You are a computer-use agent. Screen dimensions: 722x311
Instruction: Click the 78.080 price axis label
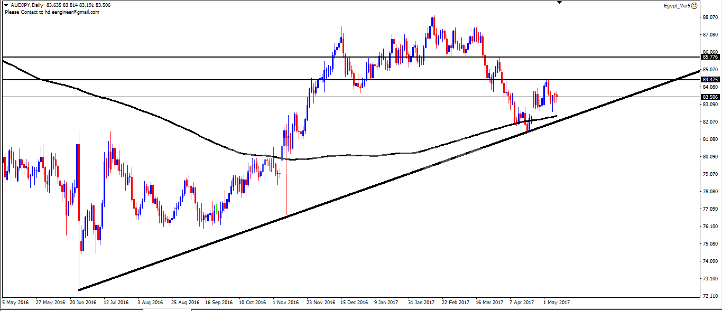click(710, 192)
